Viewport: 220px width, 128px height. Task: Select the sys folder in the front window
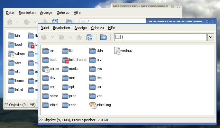(x=96, y=69)
